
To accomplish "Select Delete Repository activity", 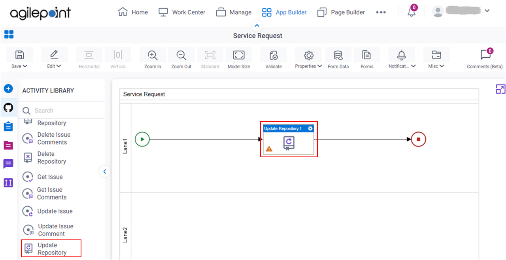I will click(44, 158).
